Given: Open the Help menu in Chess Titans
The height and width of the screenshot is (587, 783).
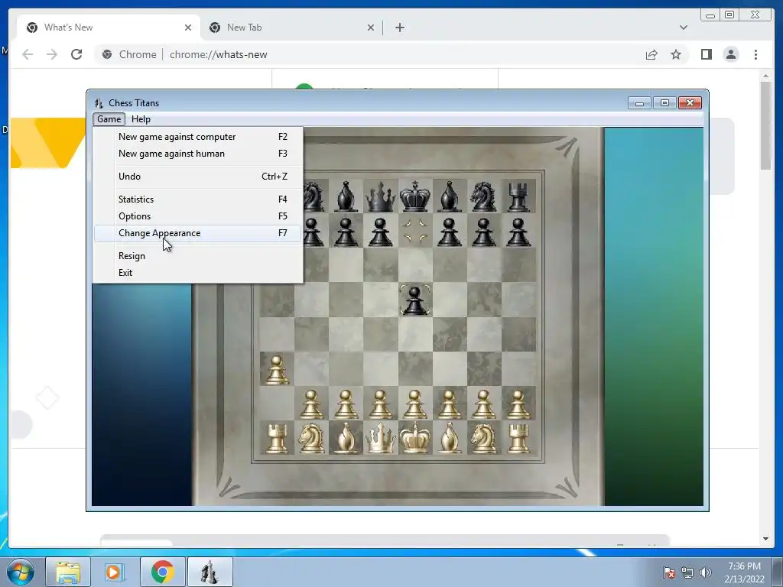Looking at the screenshot, I should [x=141, y=119].
